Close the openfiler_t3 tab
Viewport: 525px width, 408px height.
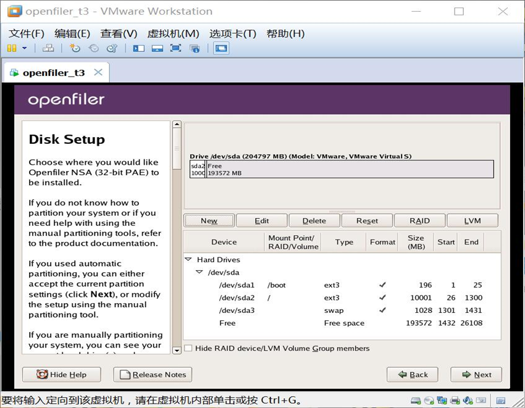click(98, 72)
